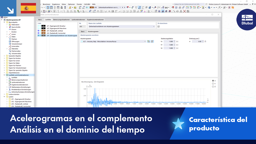
Task: Select the Z direction radio button
Action: 213,86
